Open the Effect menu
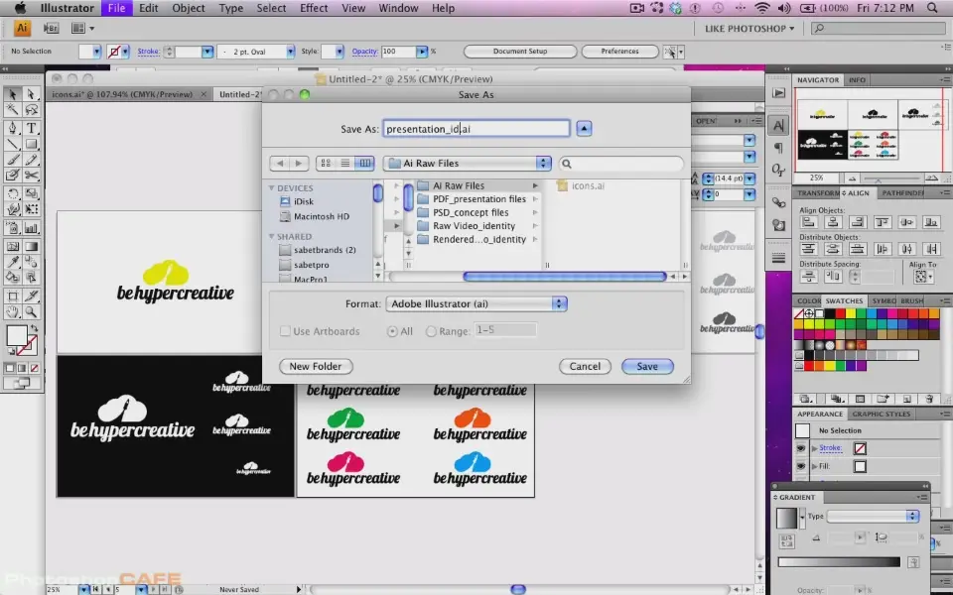This screenshot has width=953, height=595. click(314, 8)
